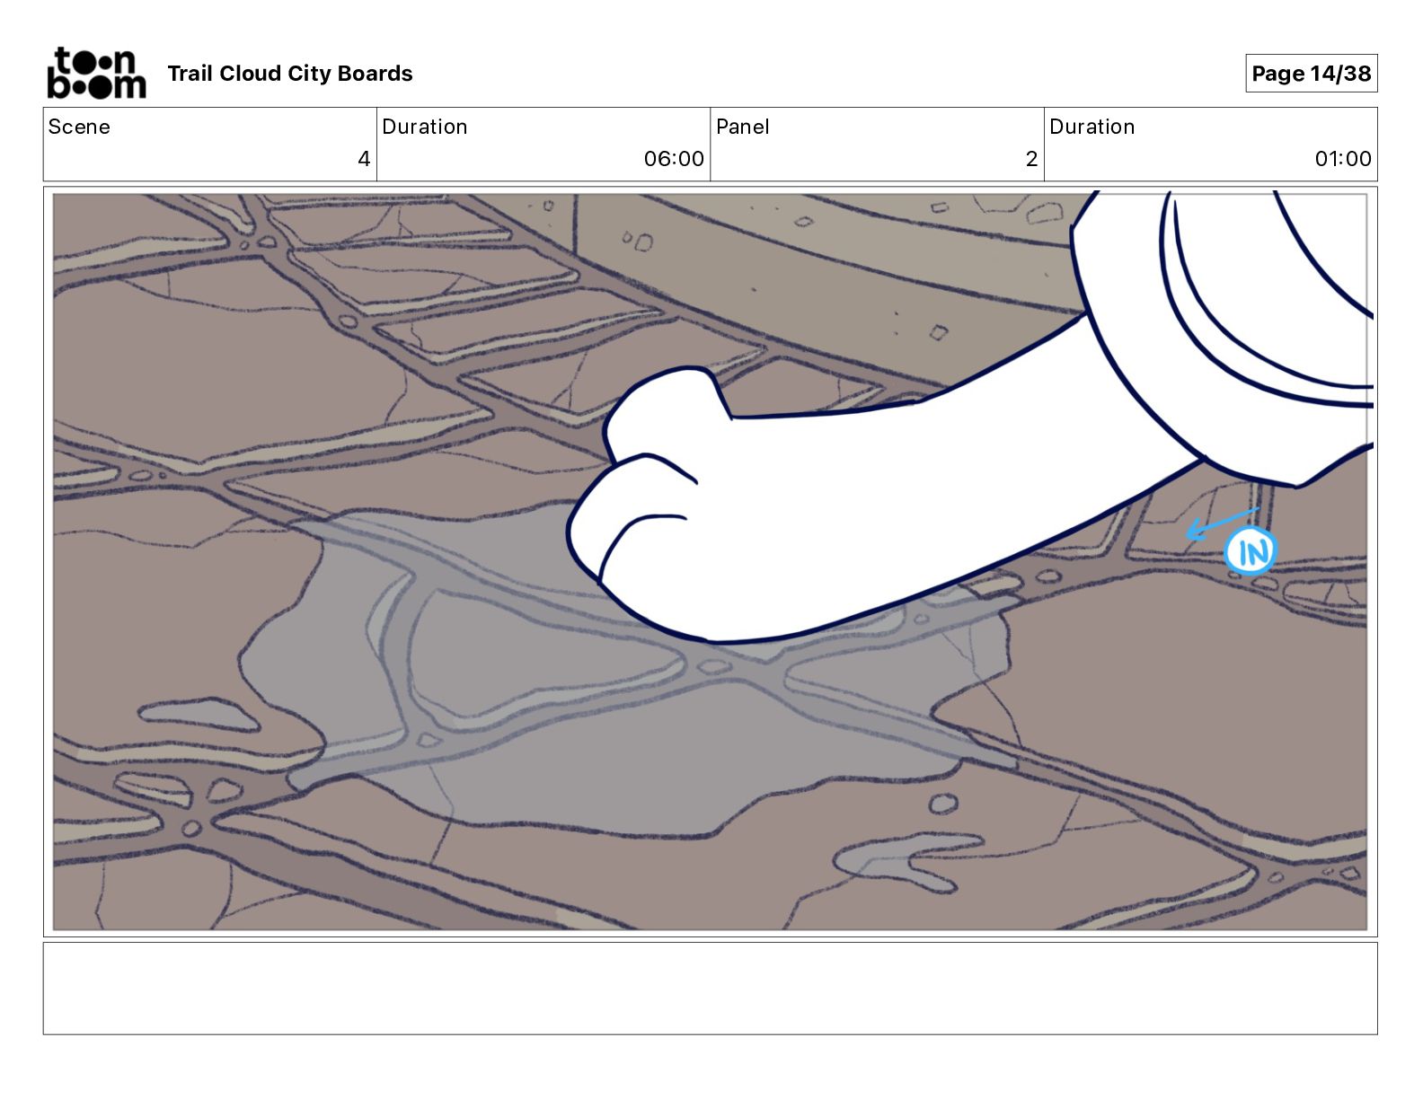Viewport: 1423px width, 1099px height.
Task: Select the scene number value 4
Action: point(364,159)
